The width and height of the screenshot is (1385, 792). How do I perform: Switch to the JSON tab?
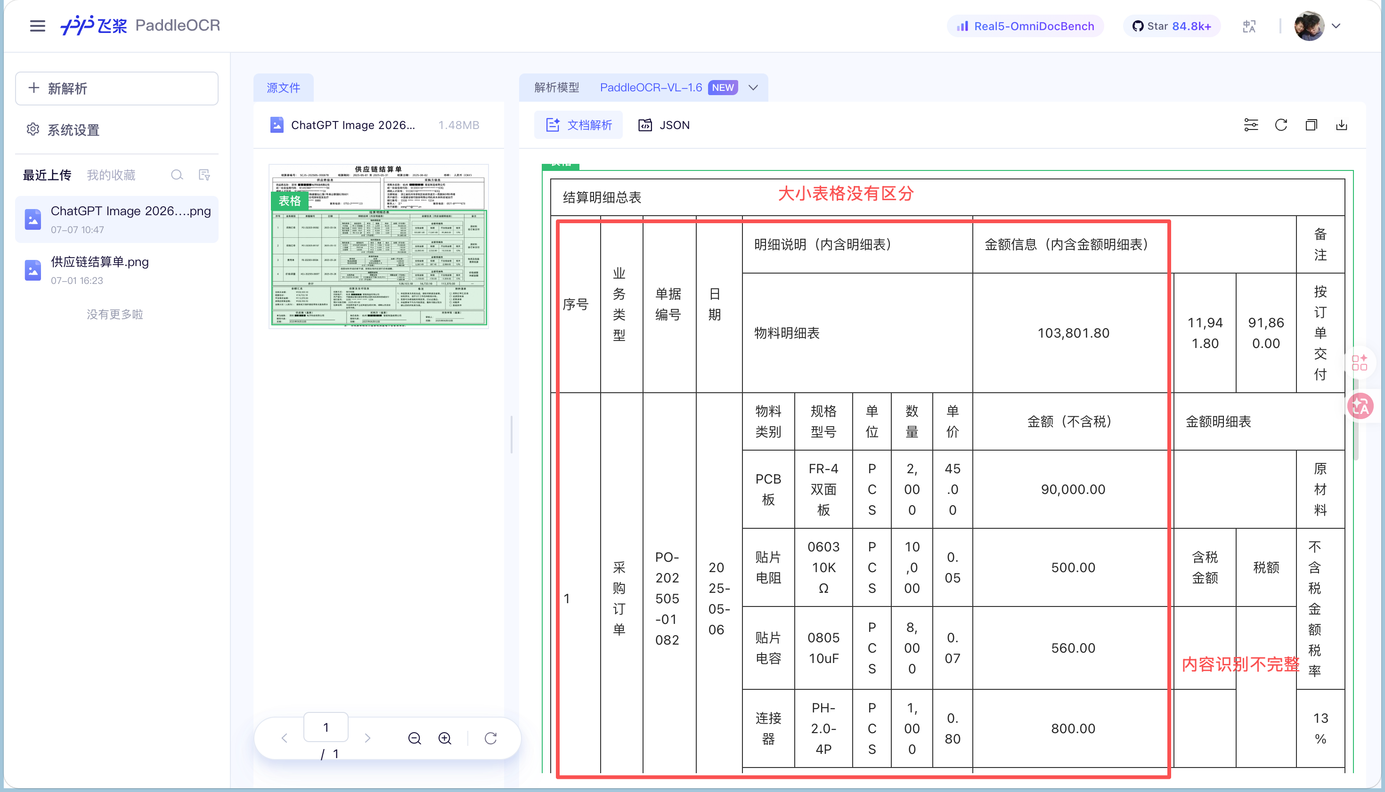(x=664, y=125)
